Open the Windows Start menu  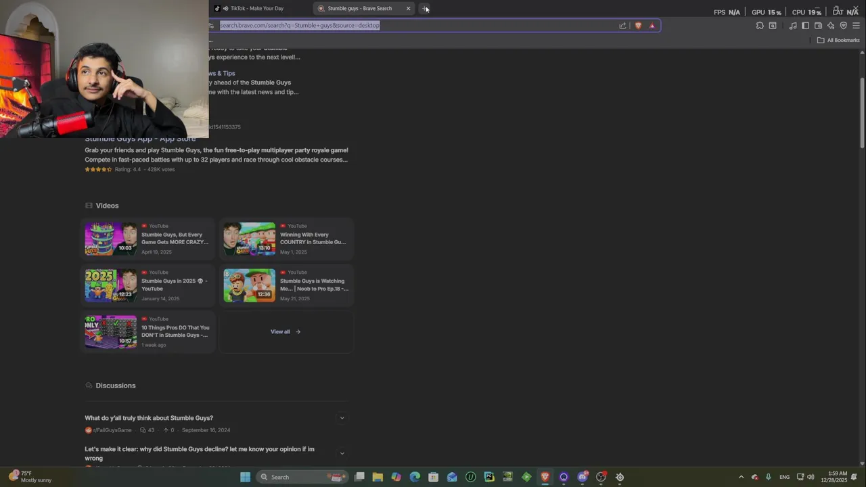[x=246, y=477]
